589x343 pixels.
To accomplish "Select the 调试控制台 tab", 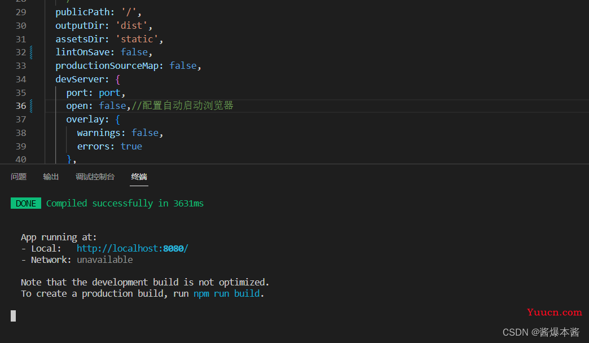I will point(95,177).
